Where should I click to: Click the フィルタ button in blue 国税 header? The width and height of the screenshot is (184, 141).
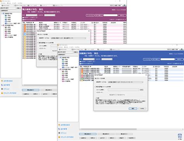pyautogui.click(x=147, y=59)
